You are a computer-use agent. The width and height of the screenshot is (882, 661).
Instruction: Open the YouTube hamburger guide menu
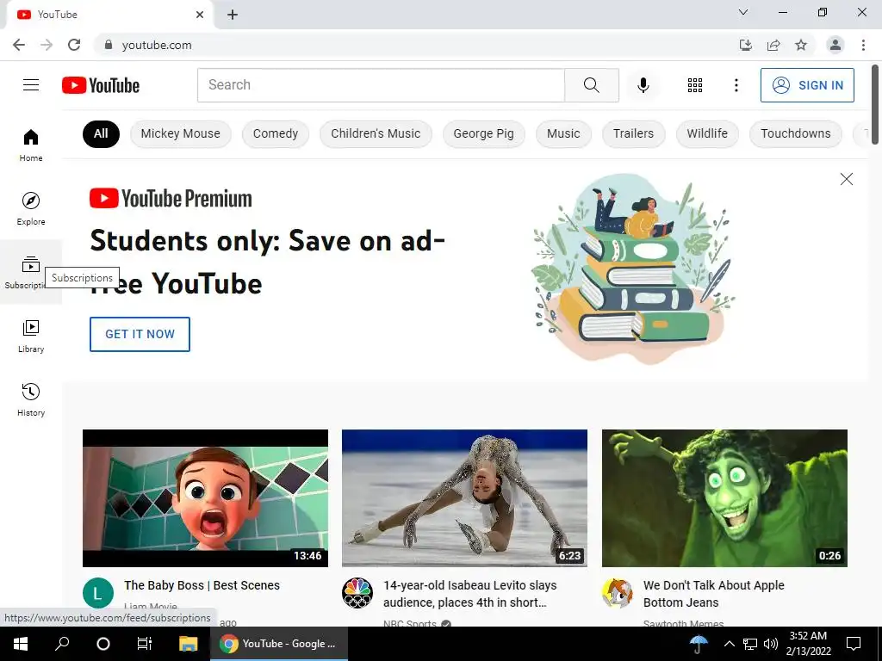click(31, 85)
